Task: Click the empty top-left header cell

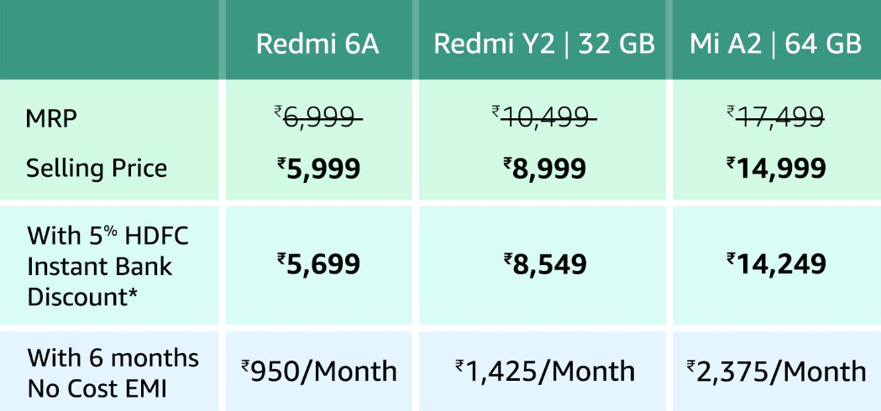Action: [109, 39]
